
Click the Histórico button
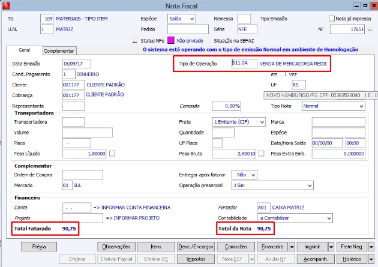point(352,259)
